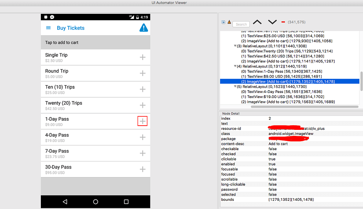
Task: Open the navigation drawer via the hamburger icon
Action: (x=48, y=28)
